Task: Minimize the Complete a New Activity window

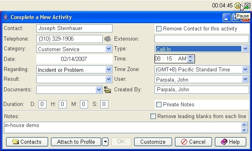Action: coord(227,18)
